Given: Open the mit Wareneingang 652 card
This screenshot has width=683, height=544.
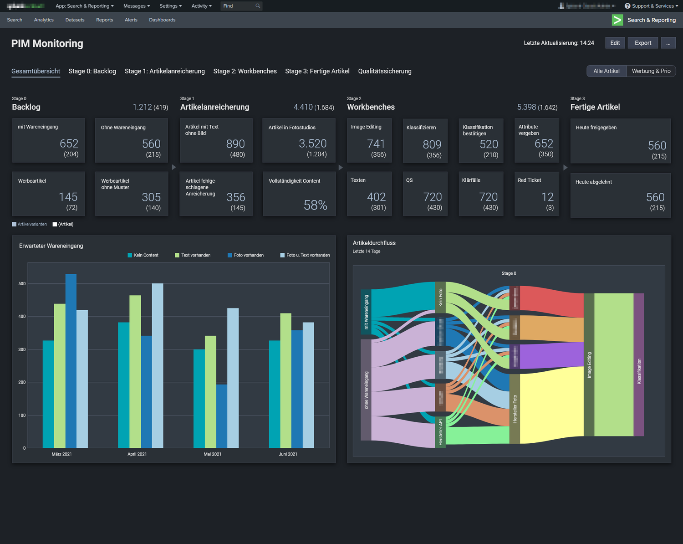Looking at the screenshot, I should click(49, 140).
